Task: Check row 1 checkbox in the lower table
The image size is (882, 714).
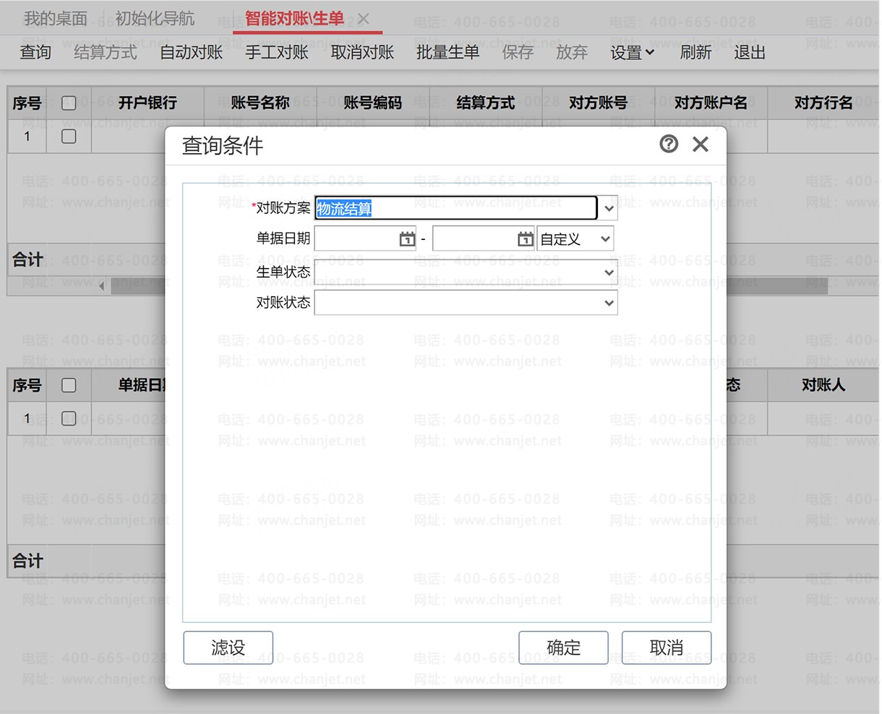Action: [69, 418]
